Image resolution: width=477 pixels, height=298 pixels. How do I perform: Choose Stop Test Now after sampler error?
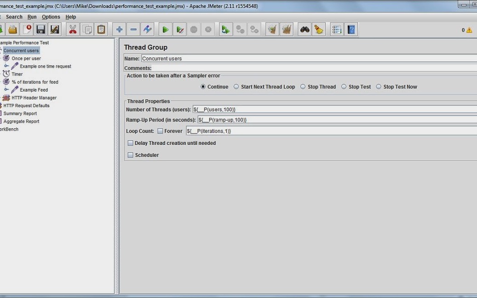pyautogui.click(x=378, y=86)
